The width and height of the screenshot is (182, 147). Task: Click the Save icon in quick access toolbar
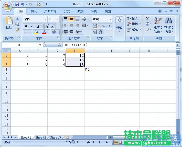tap(17, 4)
